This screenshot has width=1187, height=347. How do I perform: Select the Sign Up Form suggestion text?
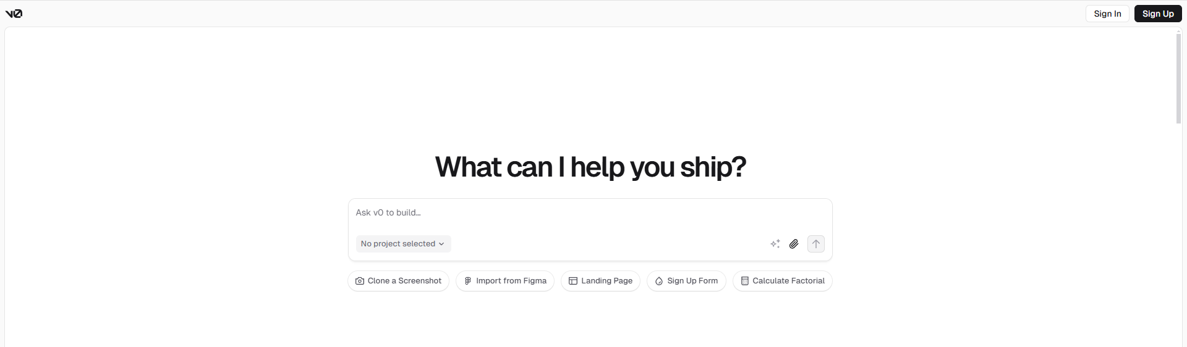692,281
